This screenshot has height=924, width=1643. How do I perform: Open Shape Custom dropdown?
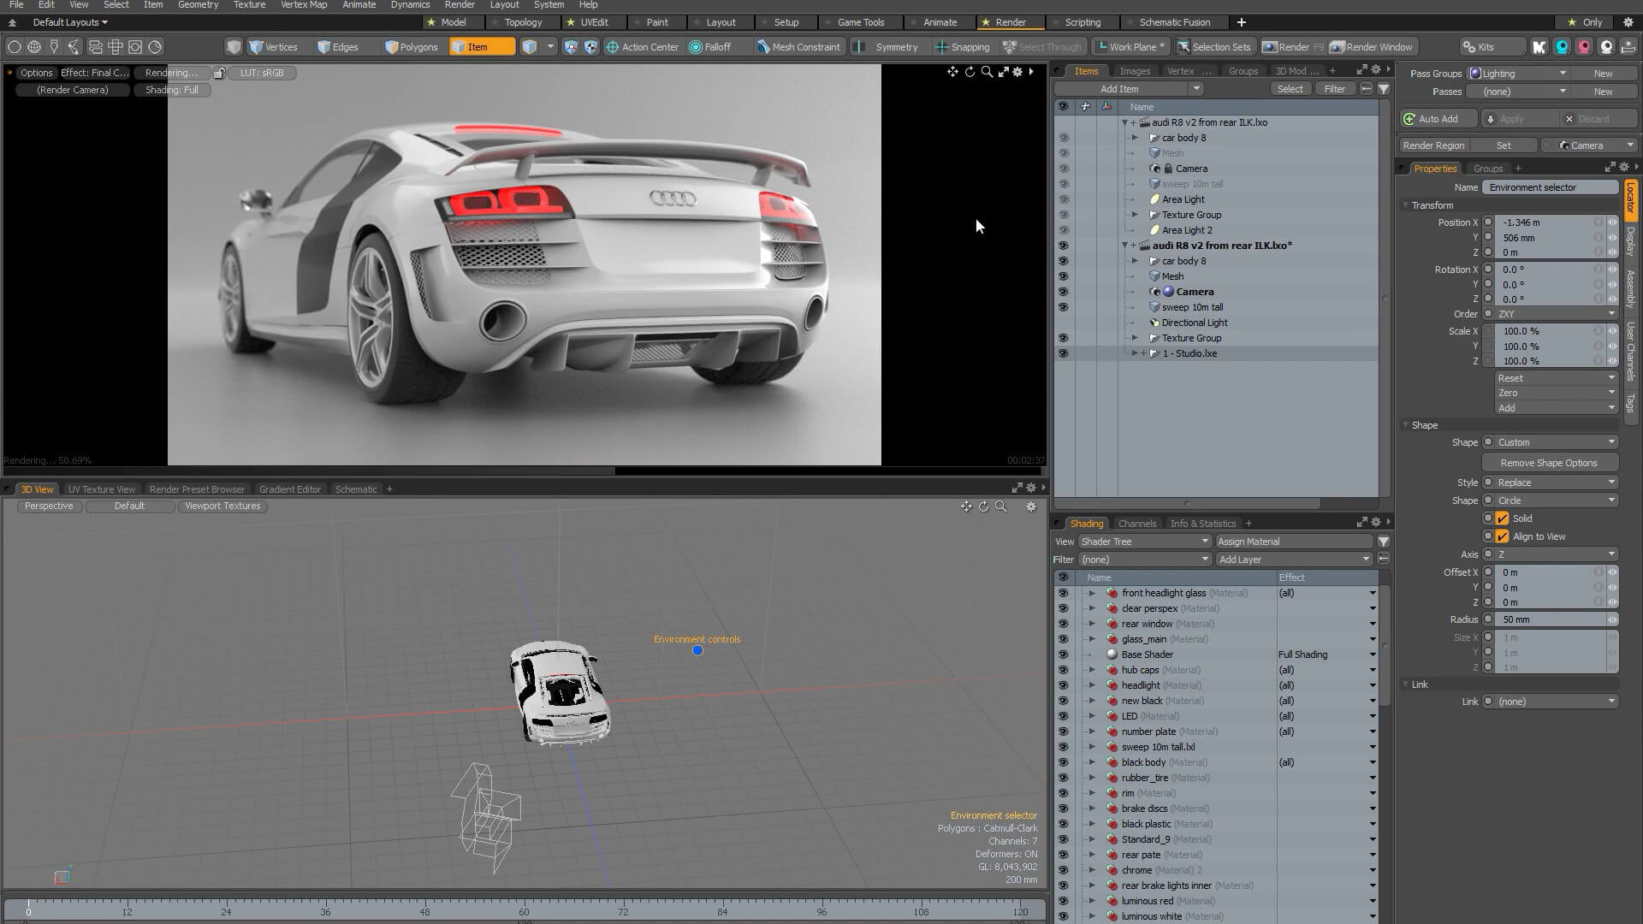pyautogui.click(x=1556, y=442)
